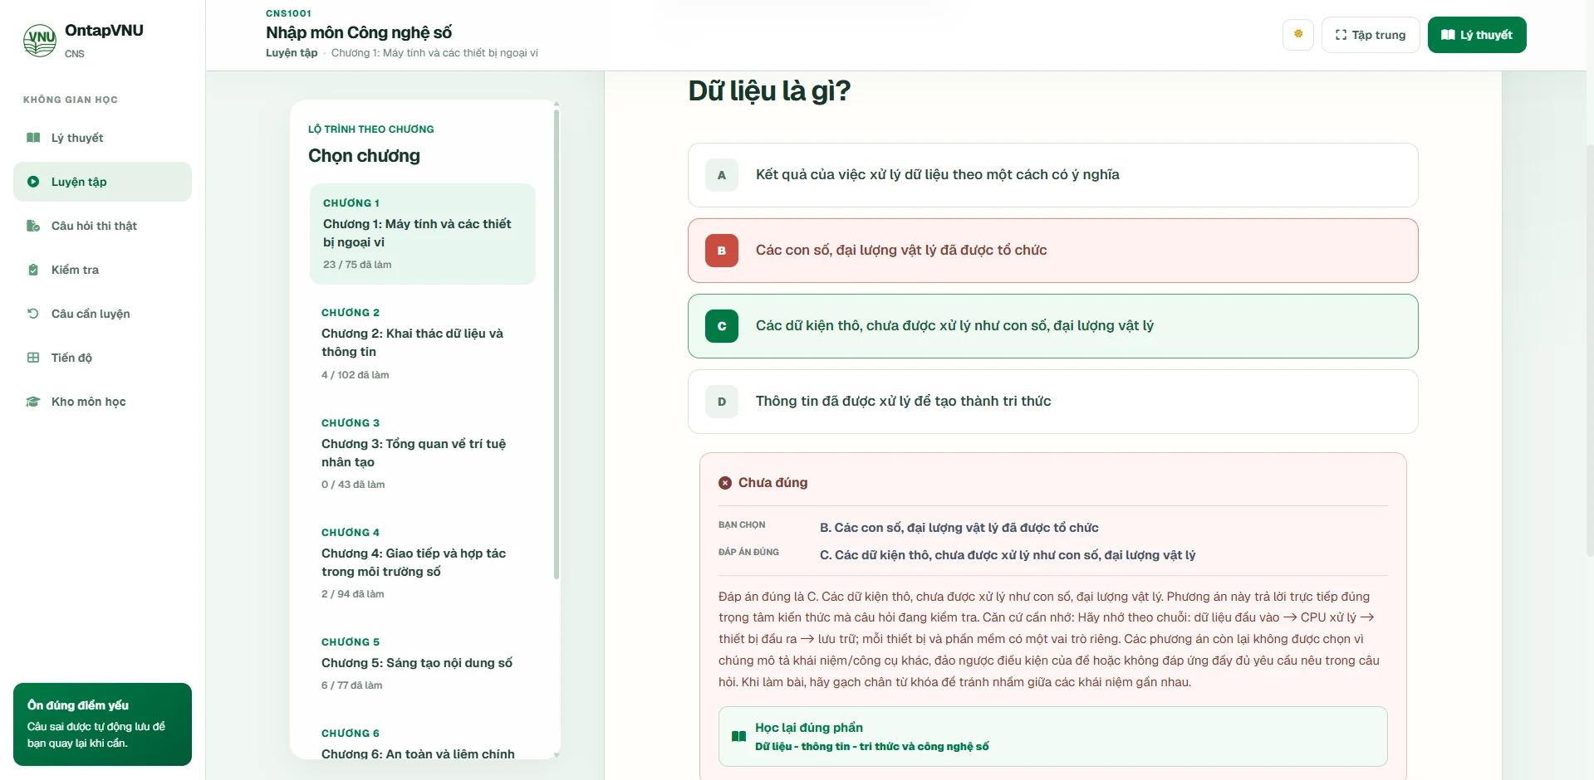Click the Luyện tập breadcrumb link

[292, 52]
